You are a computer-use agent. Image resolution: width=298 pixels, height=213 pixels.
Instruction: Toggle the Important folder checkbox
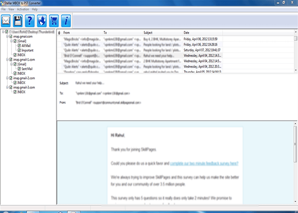[x=19, y=50]
